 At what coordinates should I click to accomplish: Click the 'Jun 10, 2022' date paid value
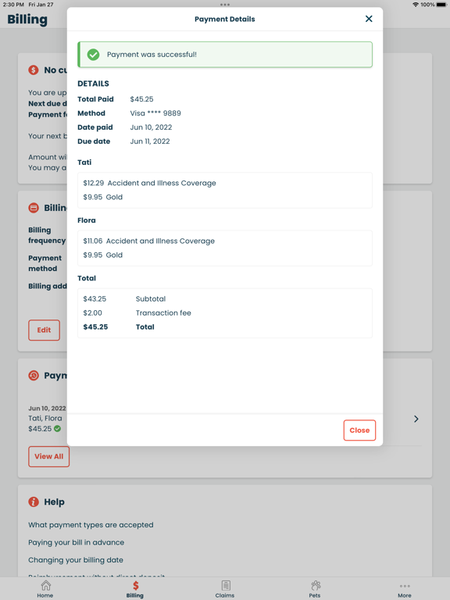[151, 127]
